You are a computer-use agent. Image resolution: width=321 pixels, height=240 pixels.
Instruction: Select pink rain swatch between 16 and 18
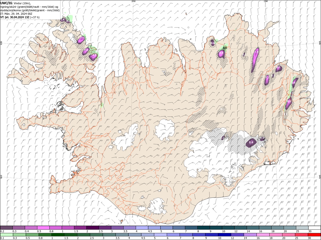pyautogui.click(x=263, y=235)
